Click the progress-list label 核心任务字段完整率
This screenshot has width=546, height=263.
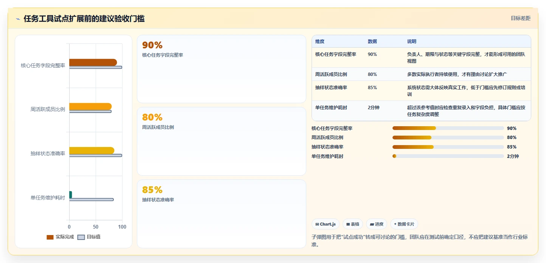(x=332, y=128)
